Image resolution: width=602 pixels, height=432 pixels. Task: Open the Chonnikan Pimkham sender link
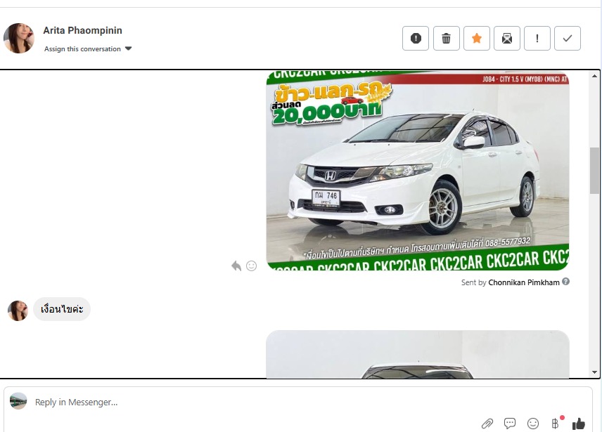(x=524, y=282)
